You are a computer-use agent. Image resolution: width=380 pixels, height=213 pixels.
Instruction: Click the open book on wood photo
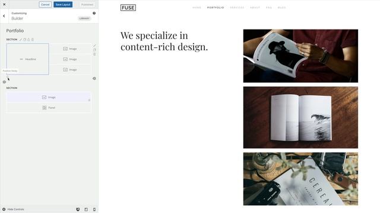click(x=300, y=117)
